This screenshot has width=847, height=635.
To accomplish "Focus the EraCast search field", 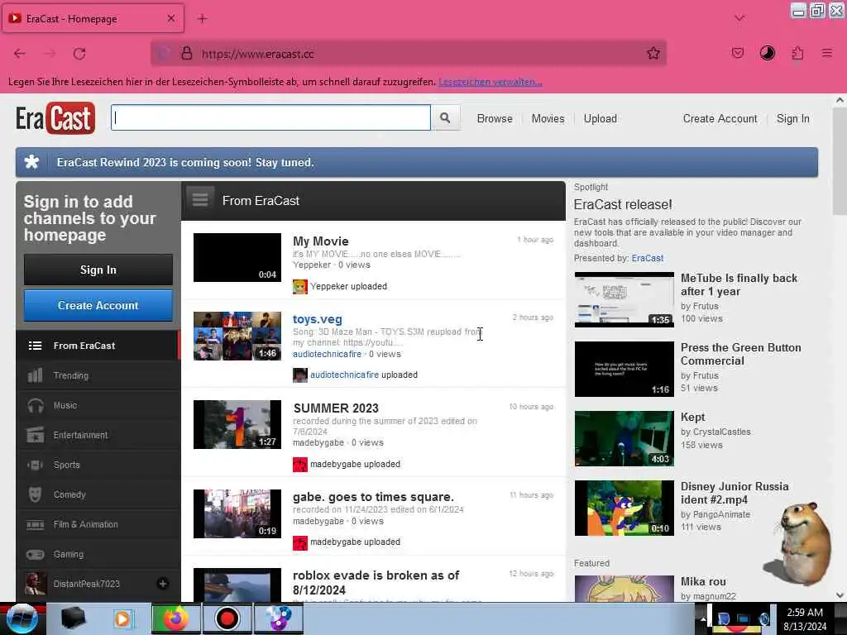I will pos(270,117).
